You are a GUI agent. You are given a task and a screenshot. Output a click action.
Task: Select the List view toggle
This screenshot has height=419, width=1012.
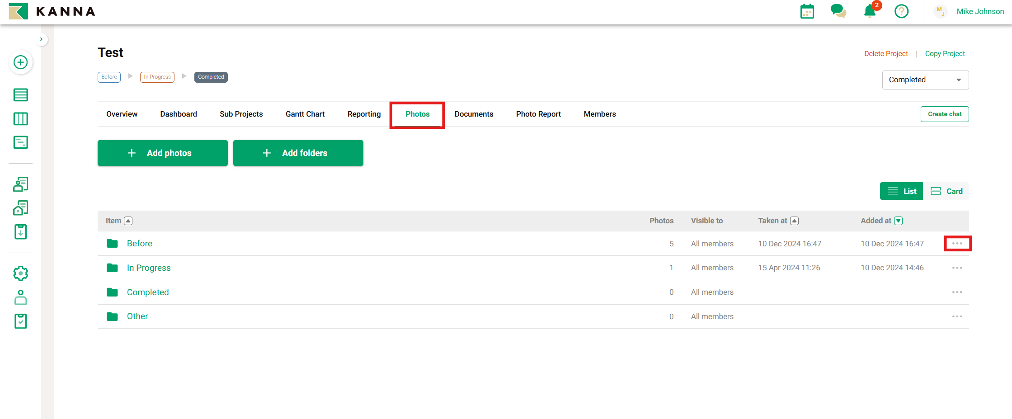pos(902,191)
